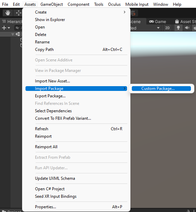Select the Move tool in toolbar
This screenshot has height=212, width=196.
pos(18,13)
